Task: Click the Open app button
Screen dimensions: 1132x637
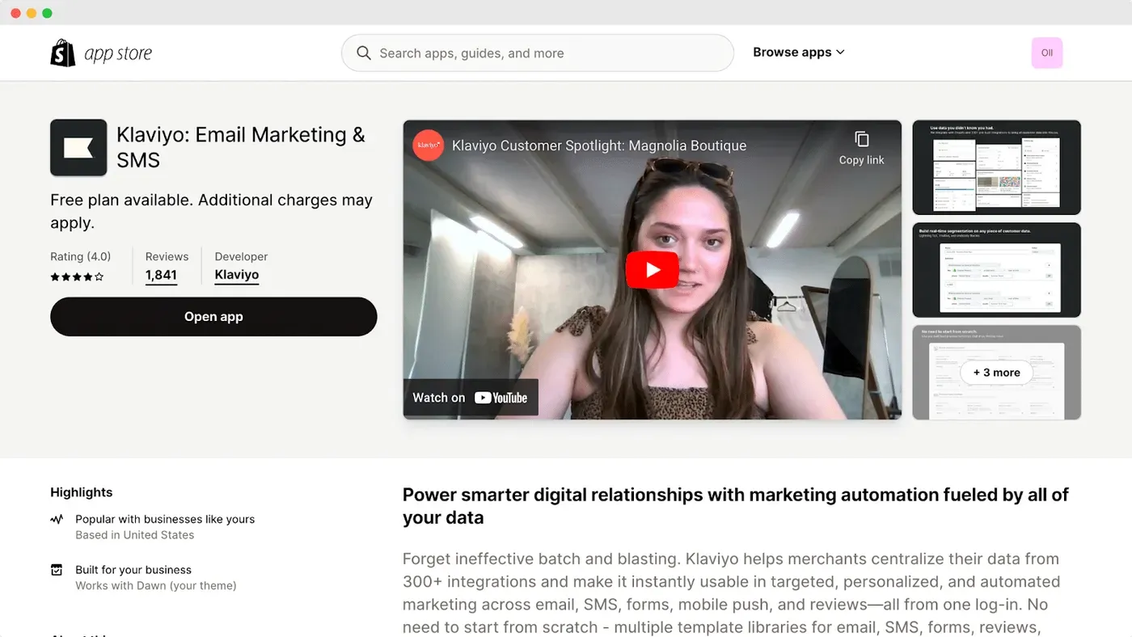Action: click(213, 317)
